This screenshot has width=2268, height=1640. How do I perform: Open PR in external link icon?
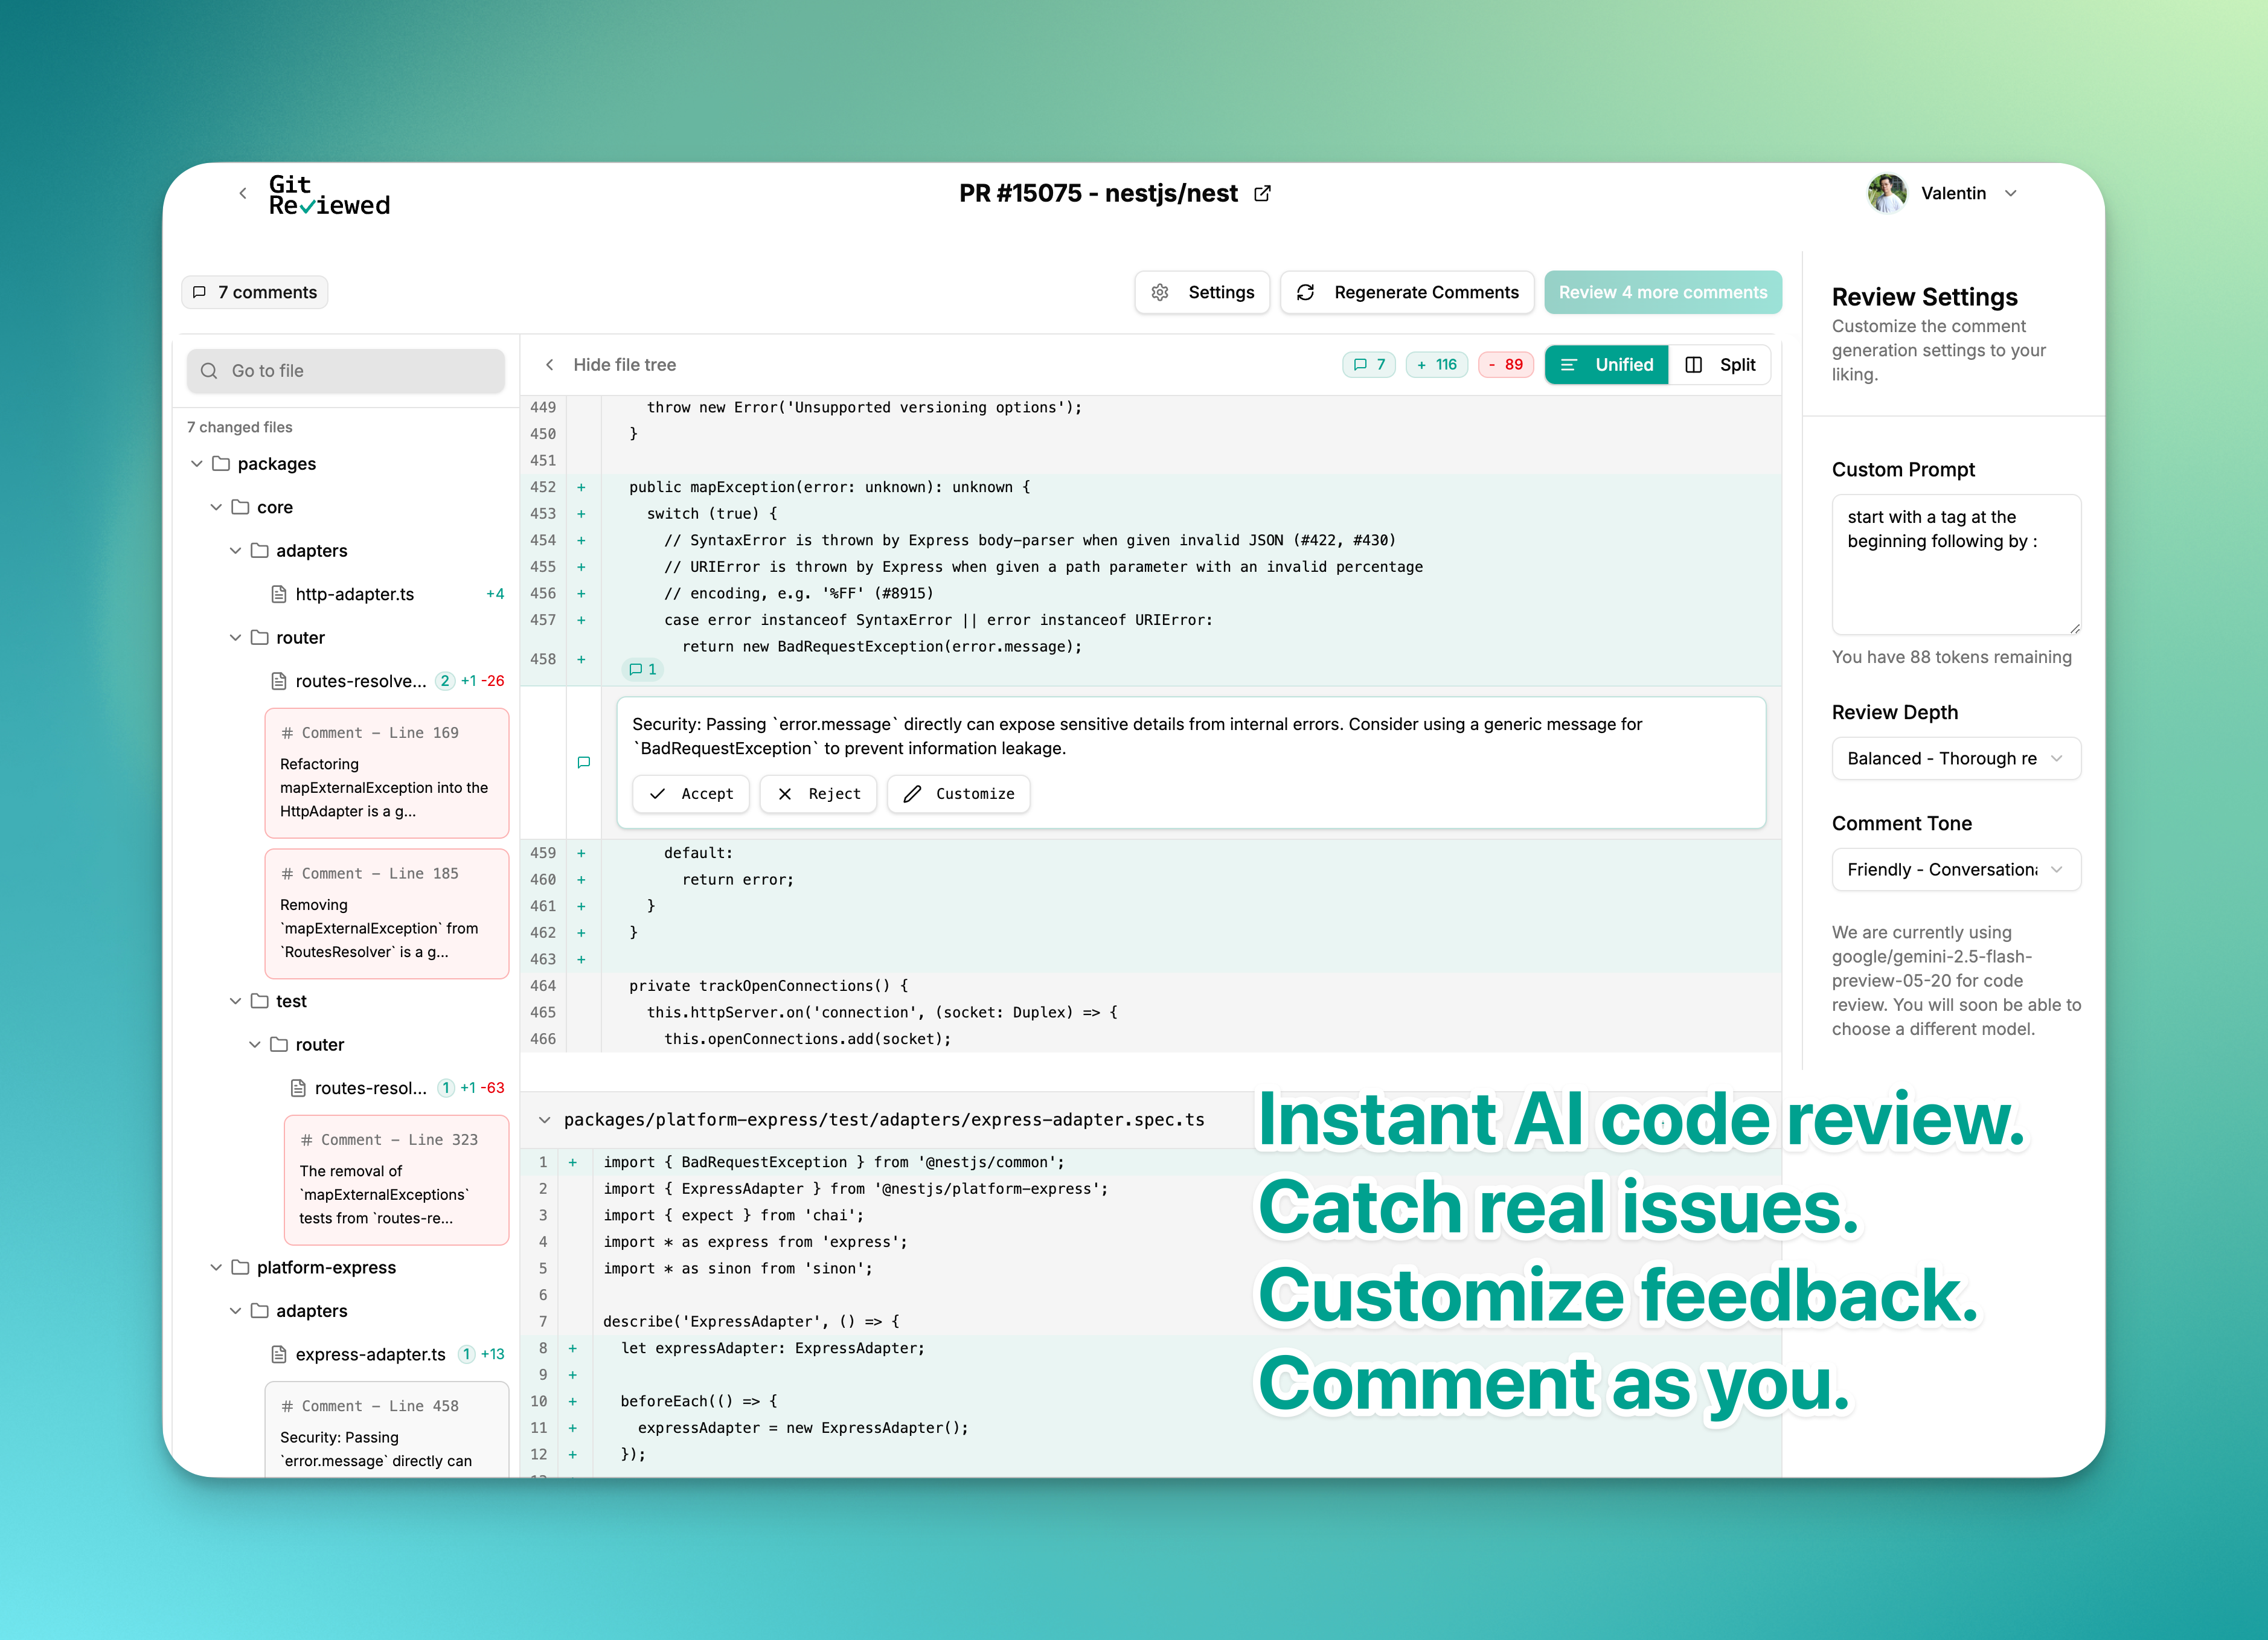click(x=1262, y=193)
